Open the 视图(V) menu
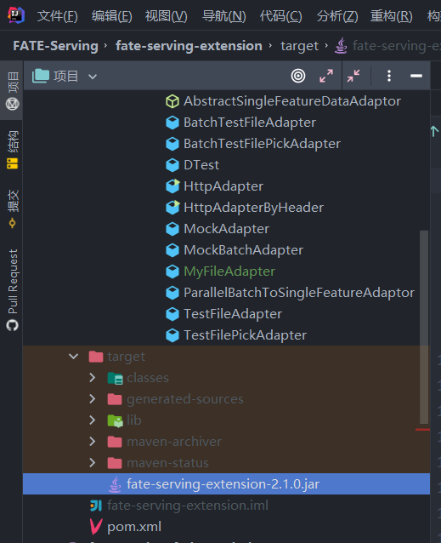This screenshot has width=441, height=543. (x=167, y=16)
